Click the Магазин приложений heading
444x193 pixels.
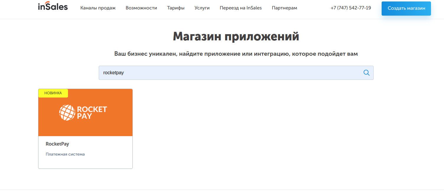(x=236, y=37)
